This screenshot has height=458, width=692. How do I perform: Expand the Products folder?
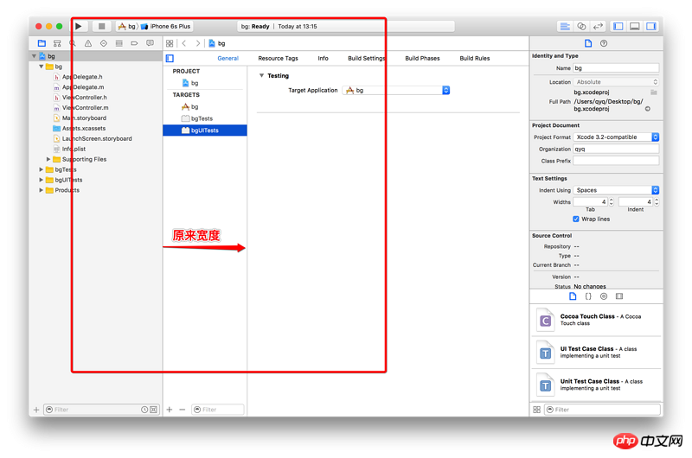click(x=41, y=190)
